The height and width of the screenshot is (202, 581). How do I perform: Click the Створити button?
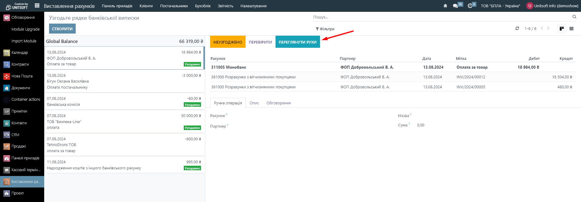[62, 29]
